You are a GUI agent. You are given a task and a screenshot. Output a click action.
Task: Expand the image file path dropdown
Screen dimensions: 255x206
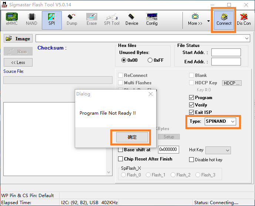click(247, 38)
